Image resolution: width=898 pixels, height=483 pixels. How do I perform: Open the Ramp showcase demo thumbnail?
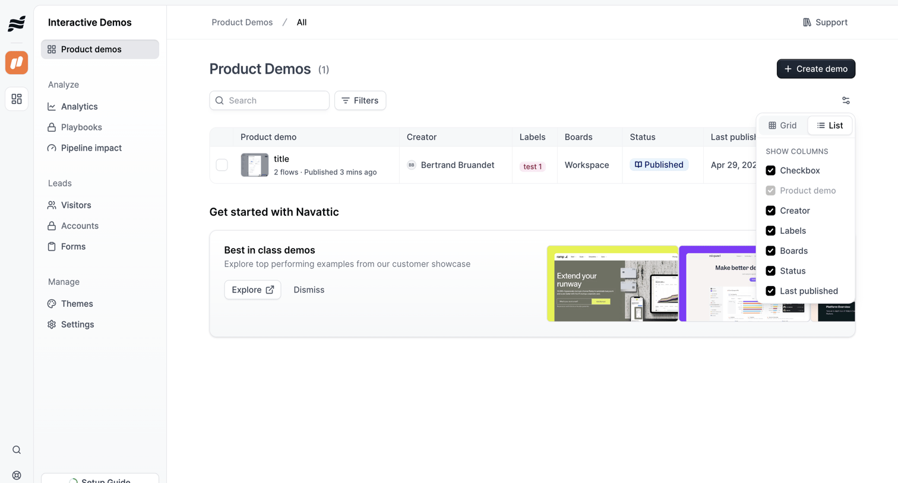tap(612, 284)
